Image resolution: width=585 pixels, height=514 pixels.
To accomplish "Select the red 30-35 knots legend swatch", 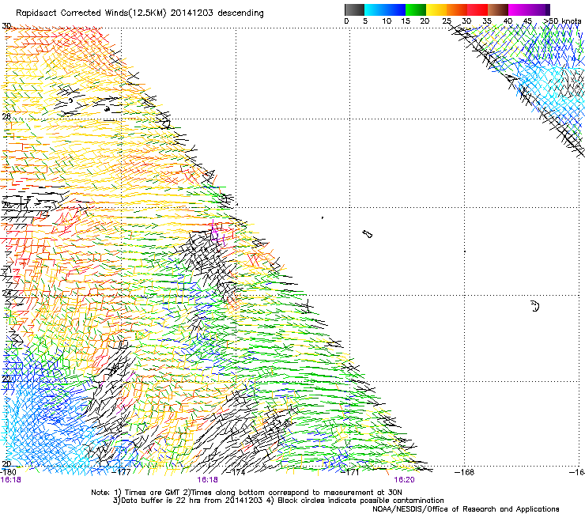I will [477, 9].
